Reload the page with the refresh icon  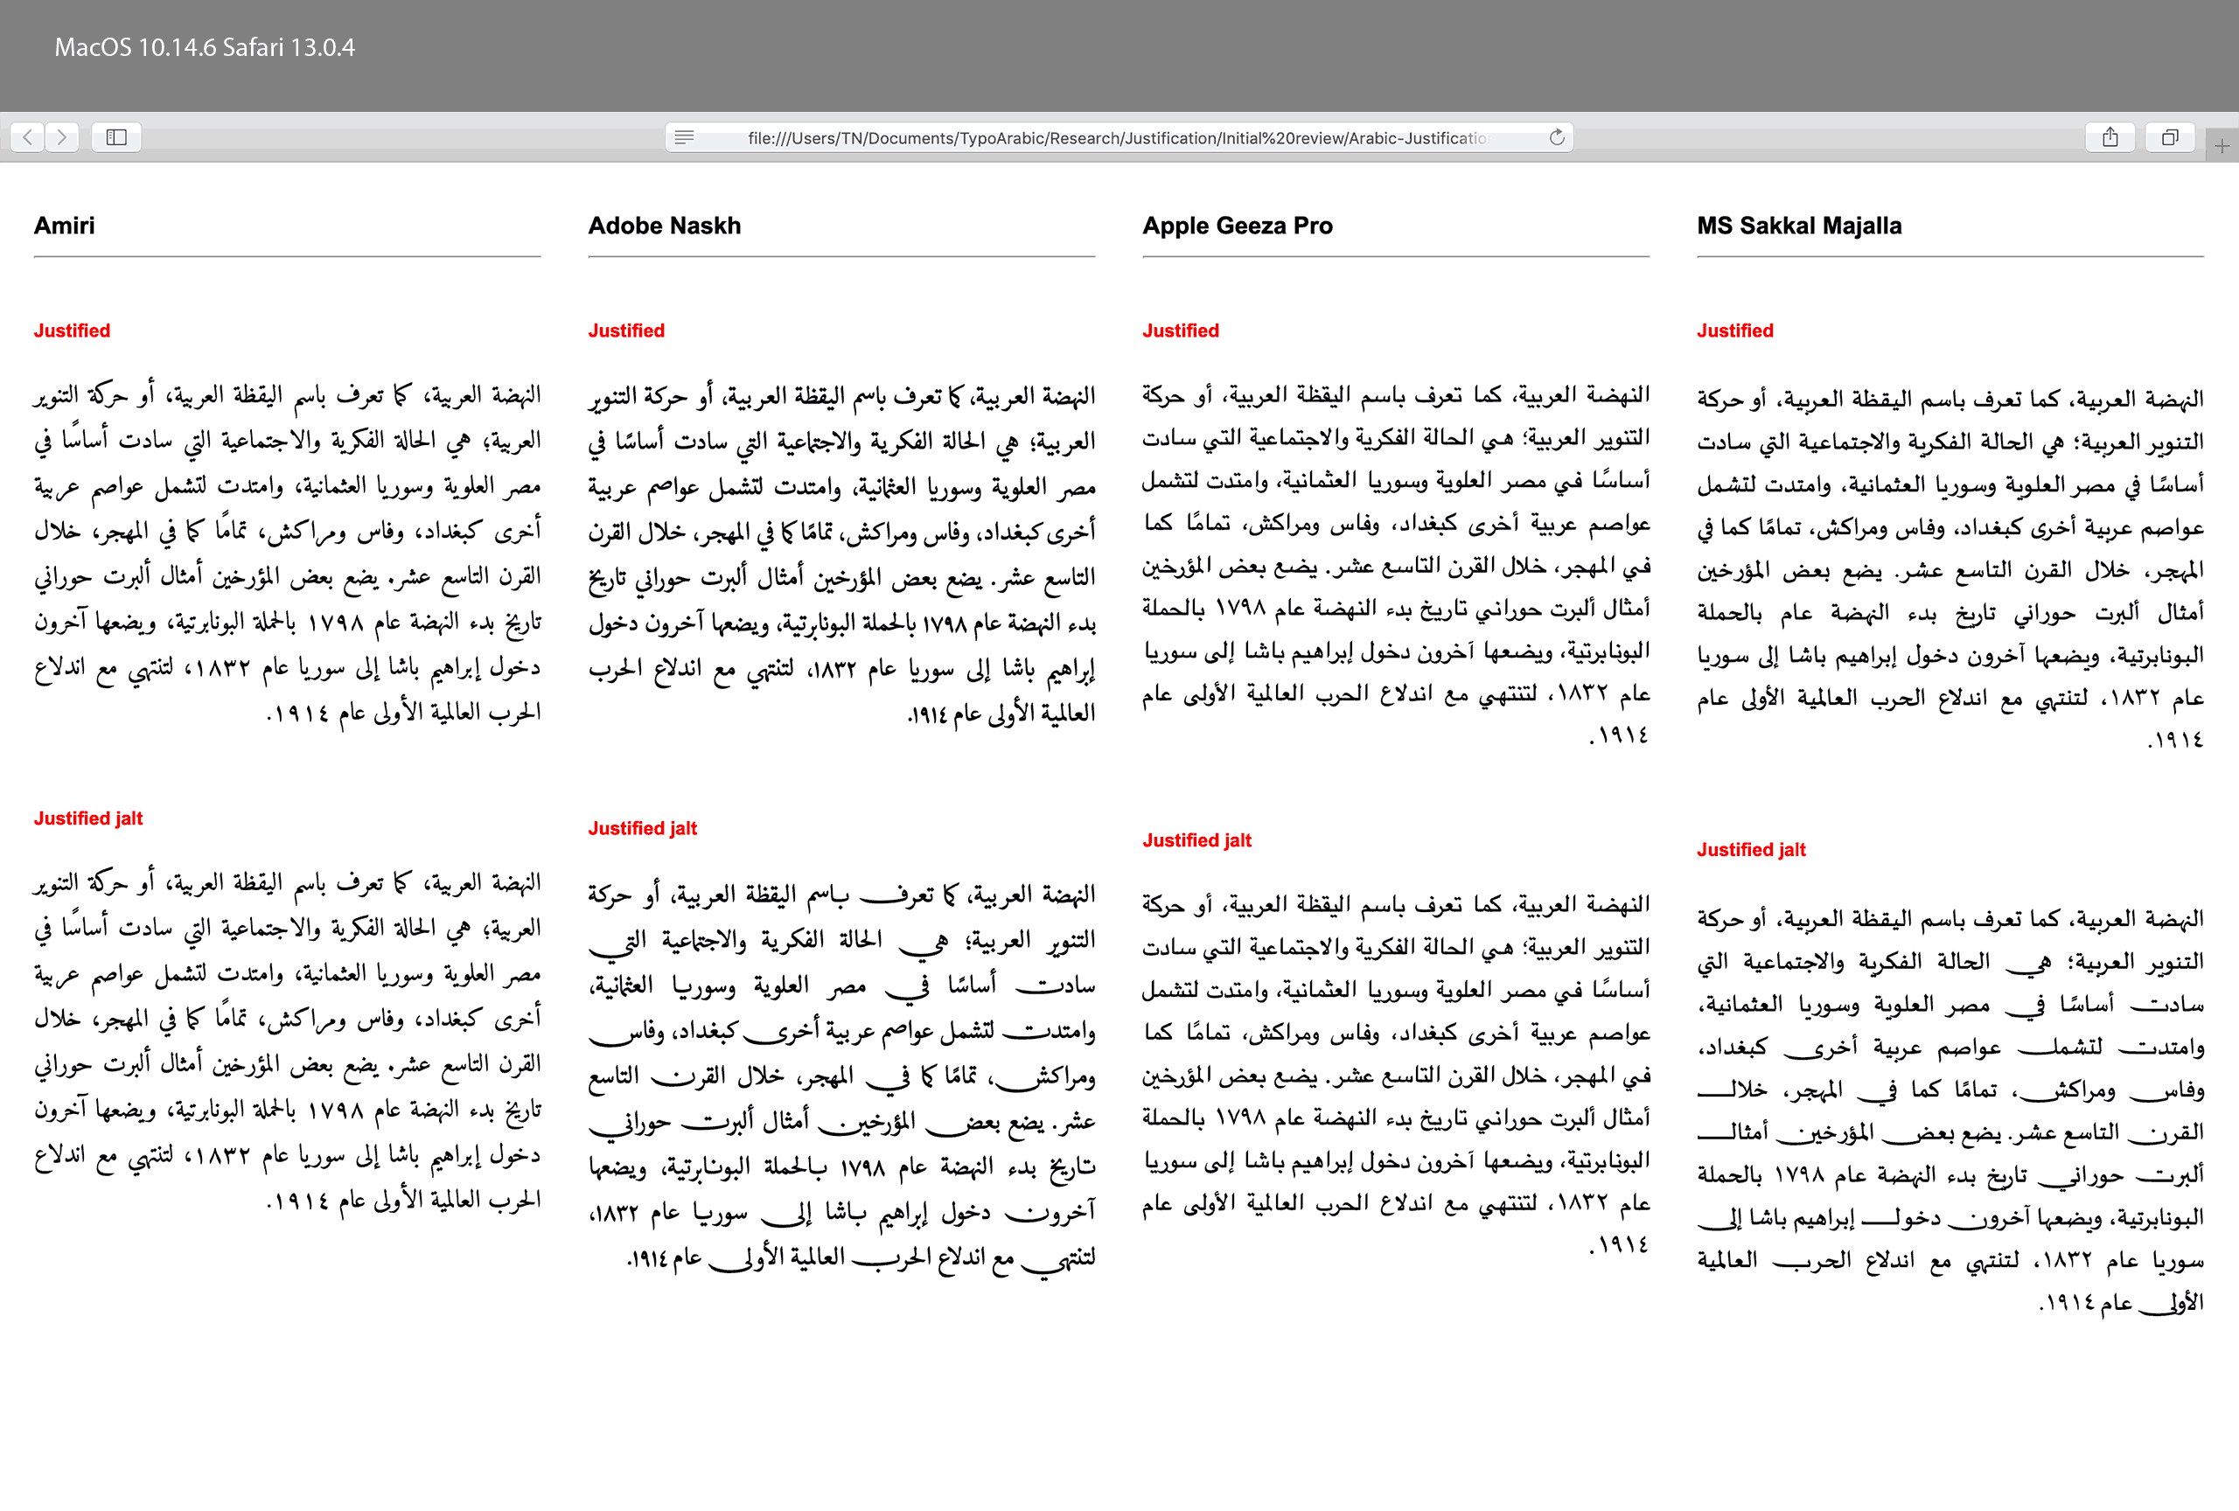tap(1556, 136)
